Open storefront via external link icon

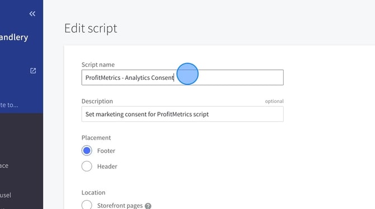tap(33, 71)
